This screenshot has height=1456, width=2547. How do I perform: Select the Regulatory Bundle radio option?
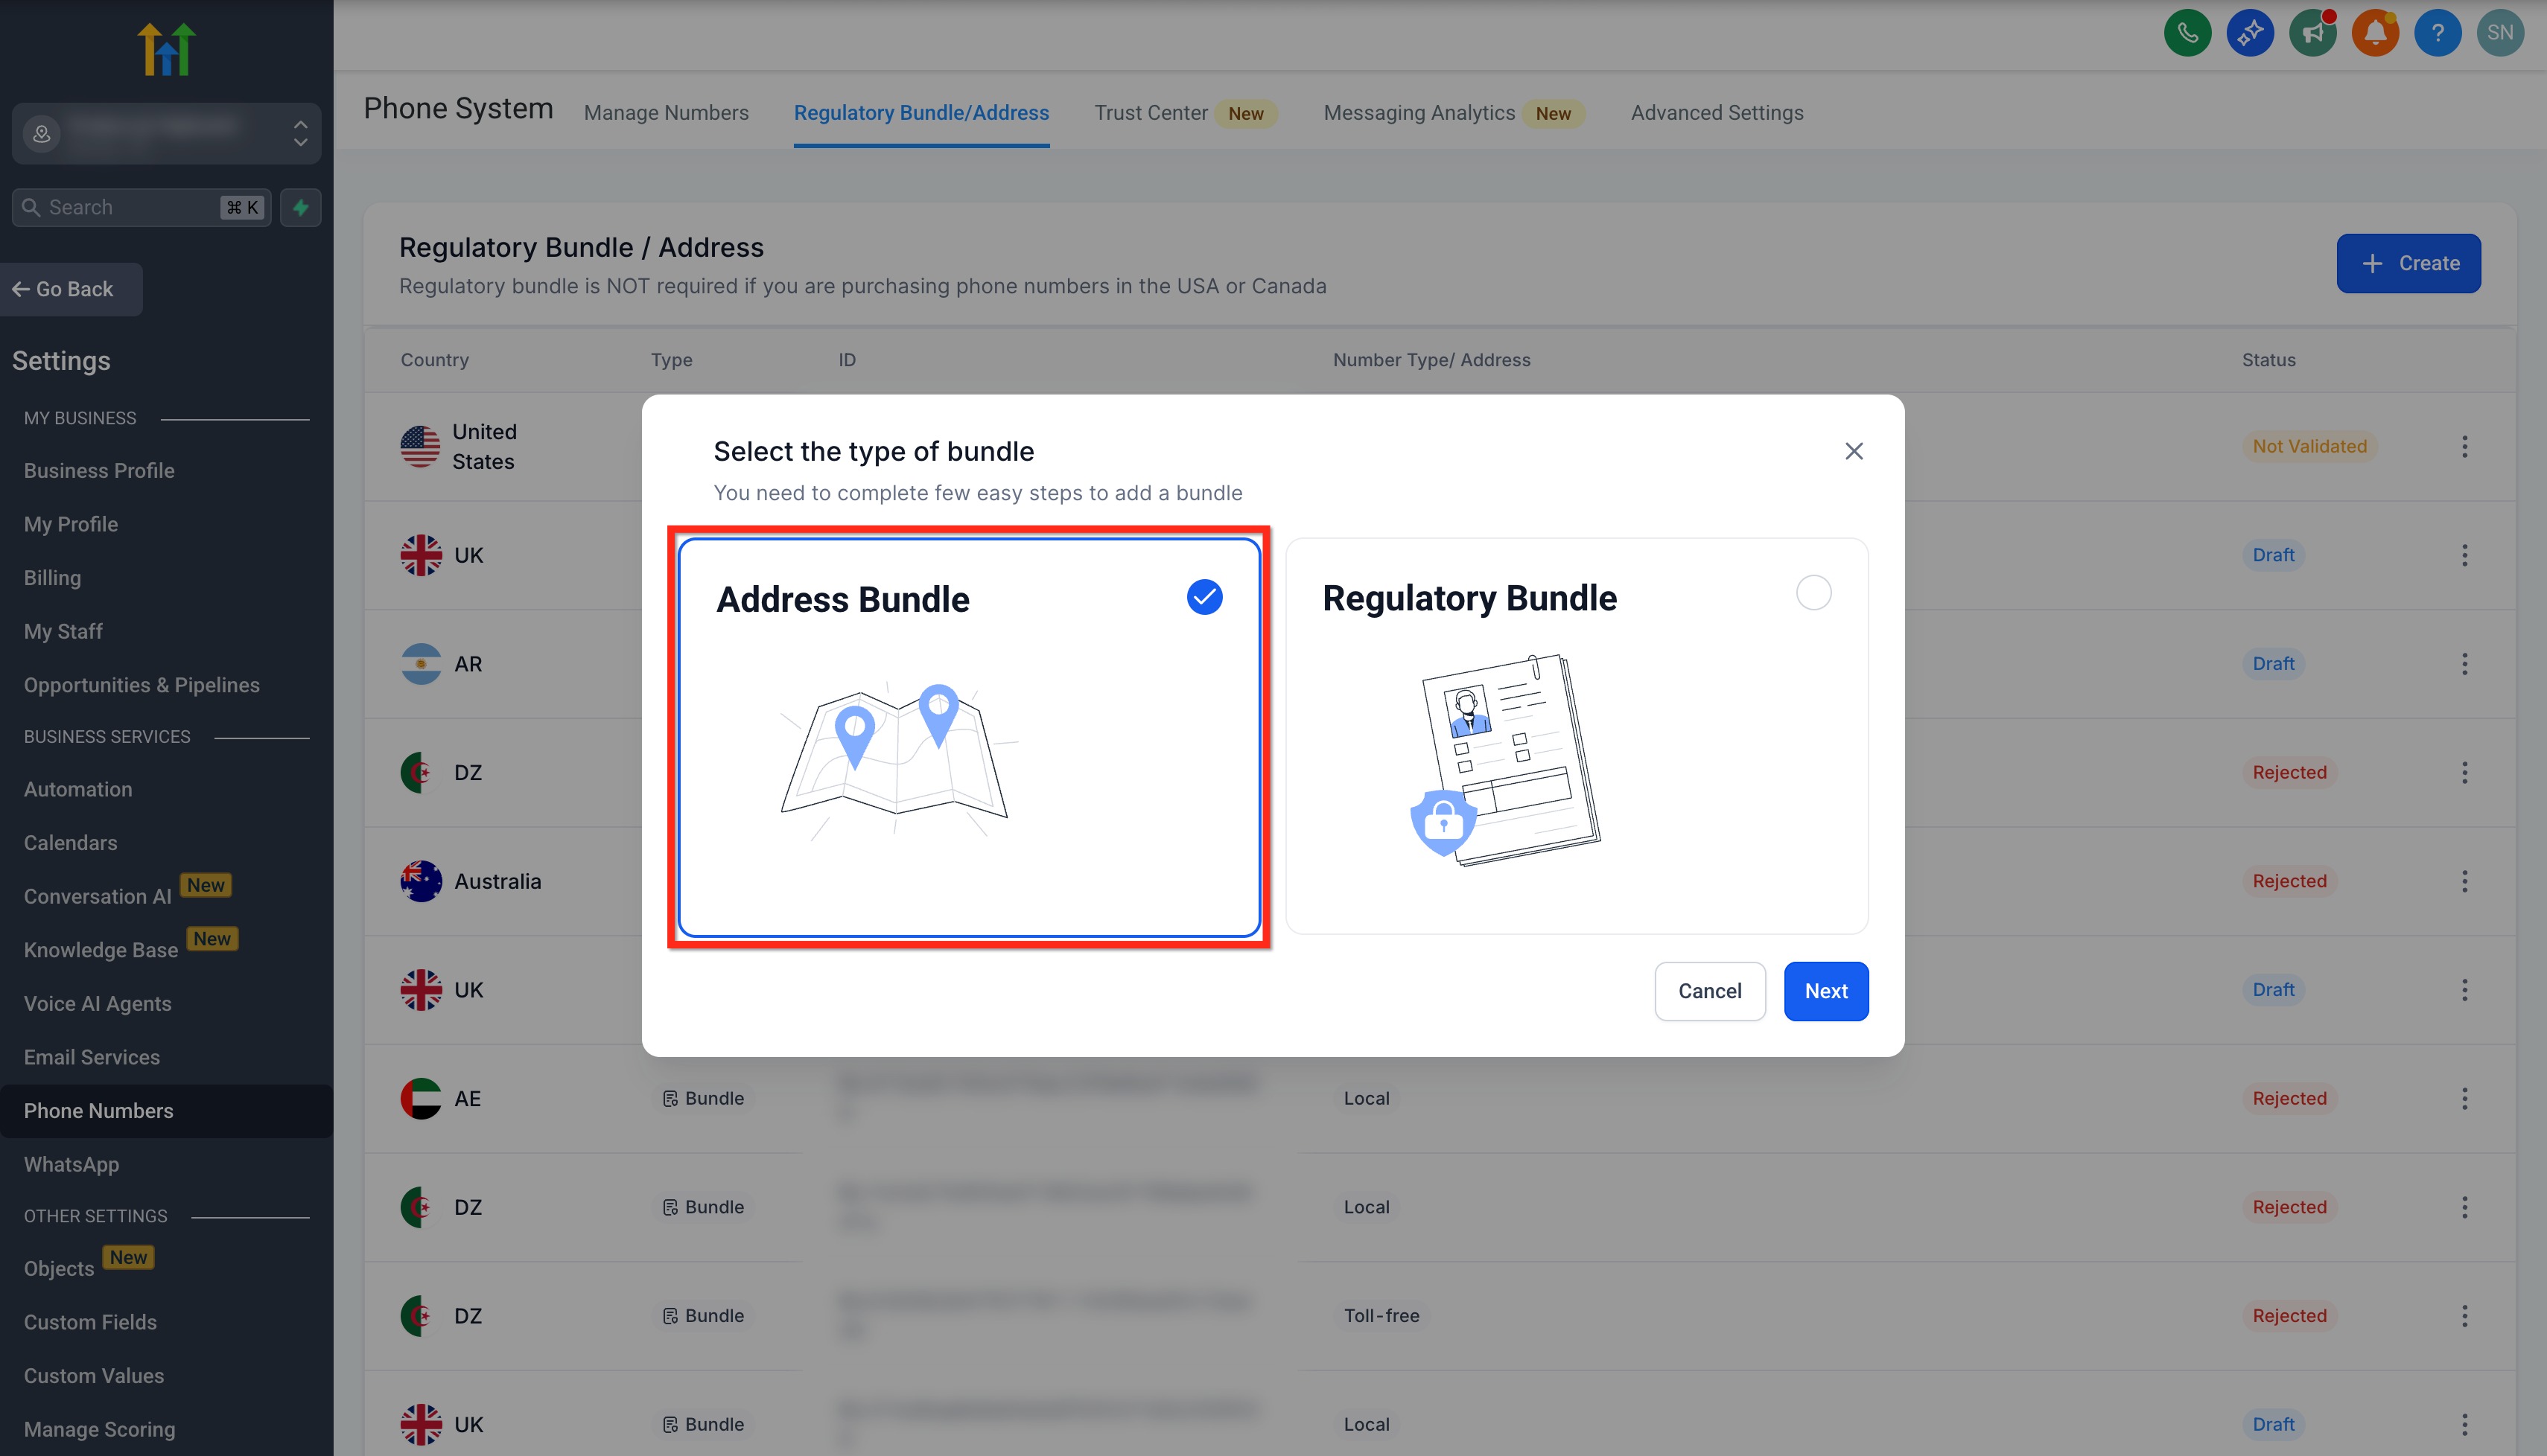(x=1813, y=593)
